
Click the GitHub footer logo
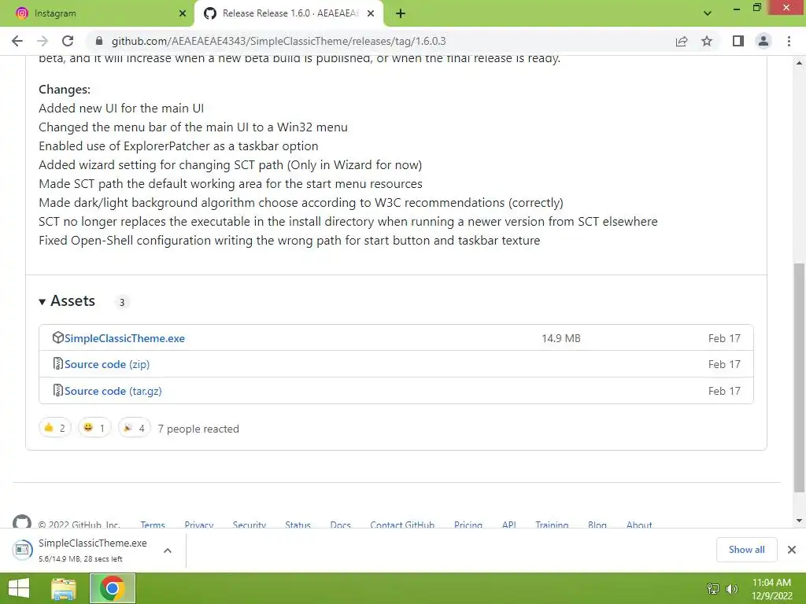pyautogui.click(x=21, y=522)
